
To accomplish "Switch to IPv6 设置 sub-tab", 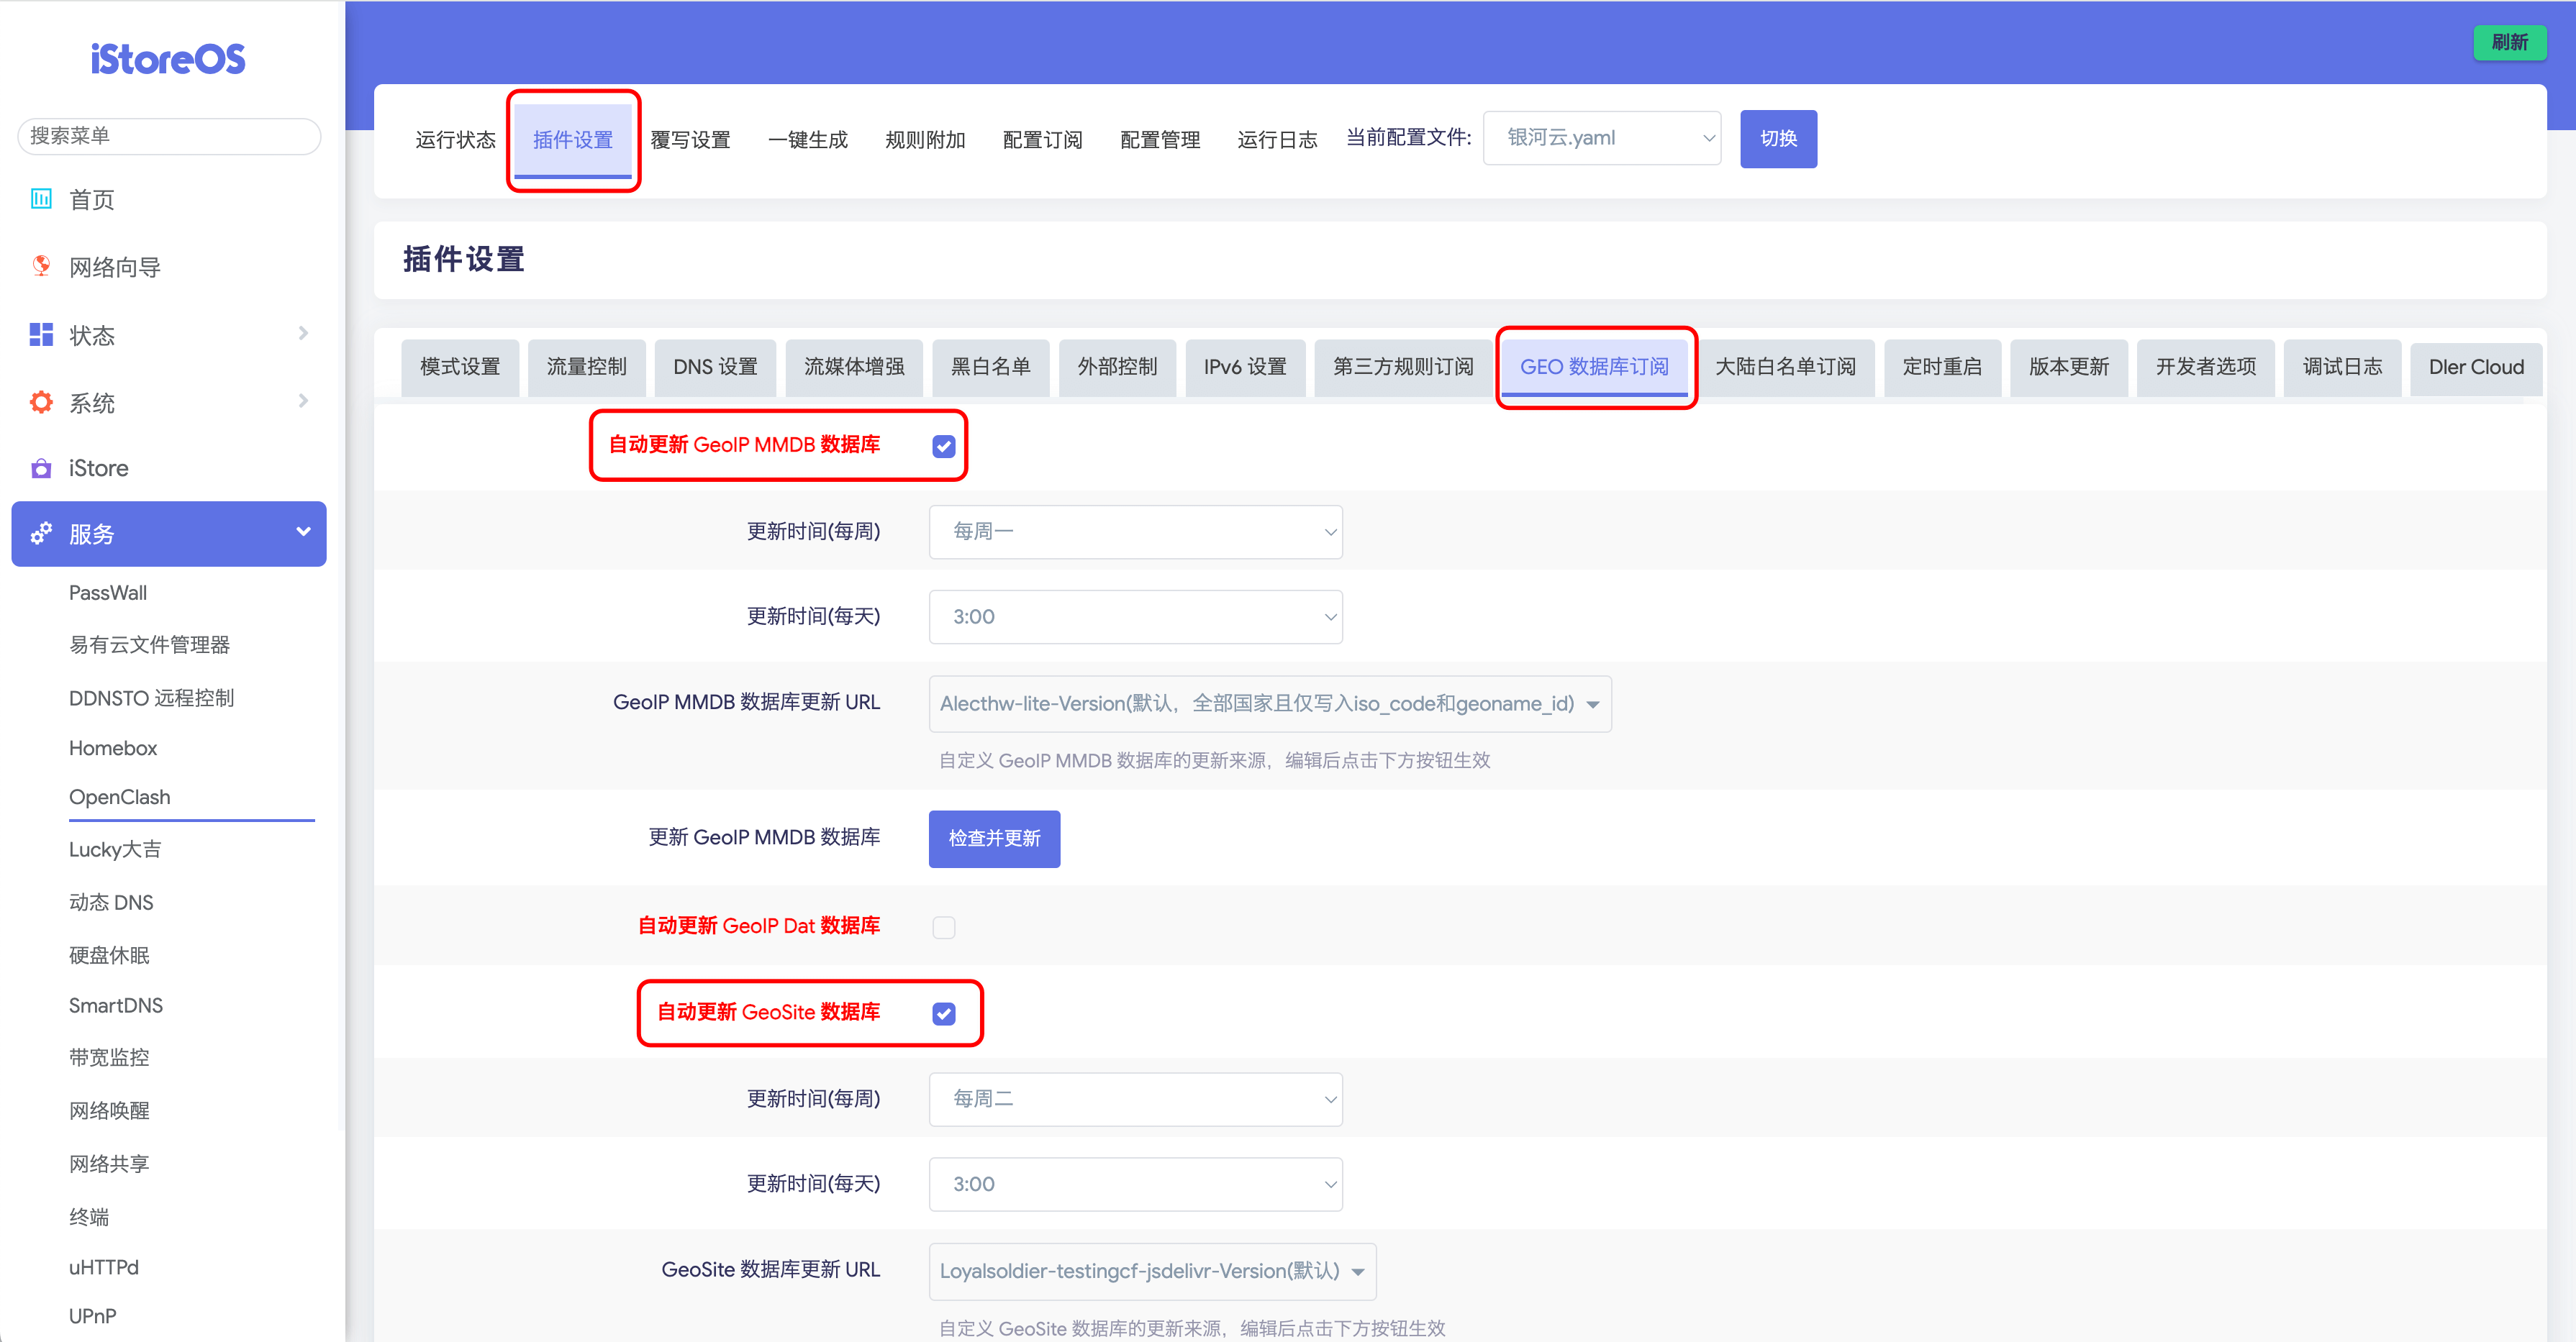I will 1245,367.
